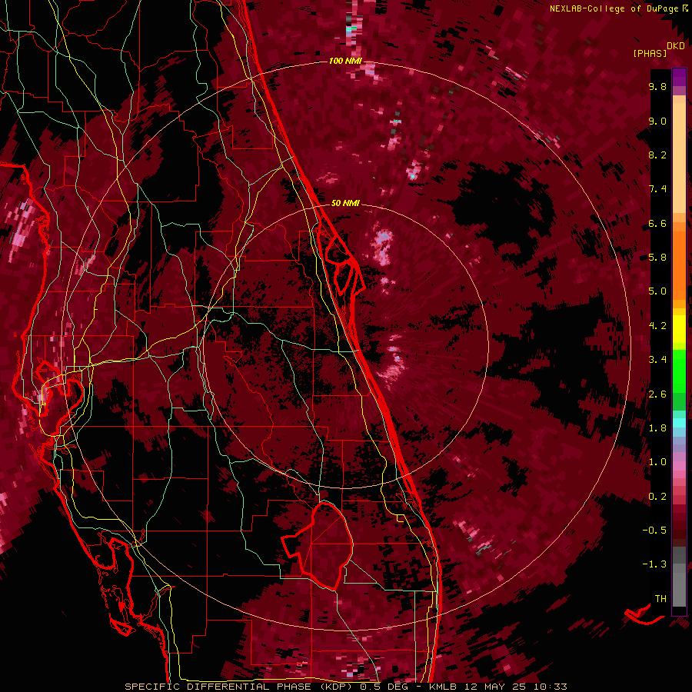Select the 5.8 scale value
Viewport: 692px width, 692px height.
click(657, 258)
